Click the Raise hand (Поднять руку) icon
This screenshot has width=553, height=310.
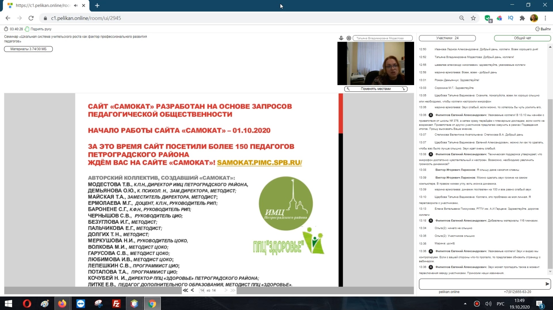(27, 29)
